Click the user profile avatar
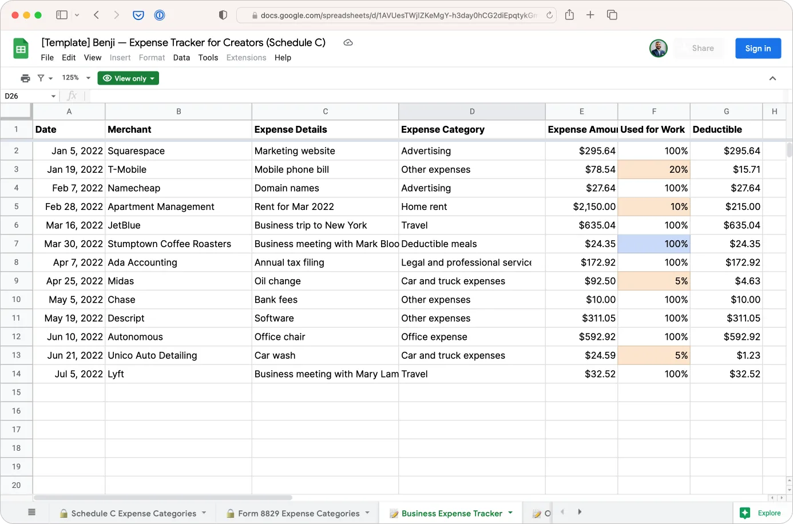793x524 pixels. click(x=658, y=48)
